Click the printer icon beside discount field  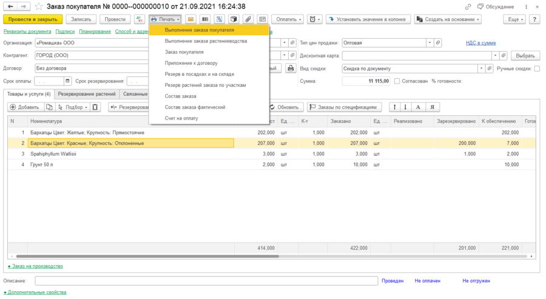click(x=290, y=68)
